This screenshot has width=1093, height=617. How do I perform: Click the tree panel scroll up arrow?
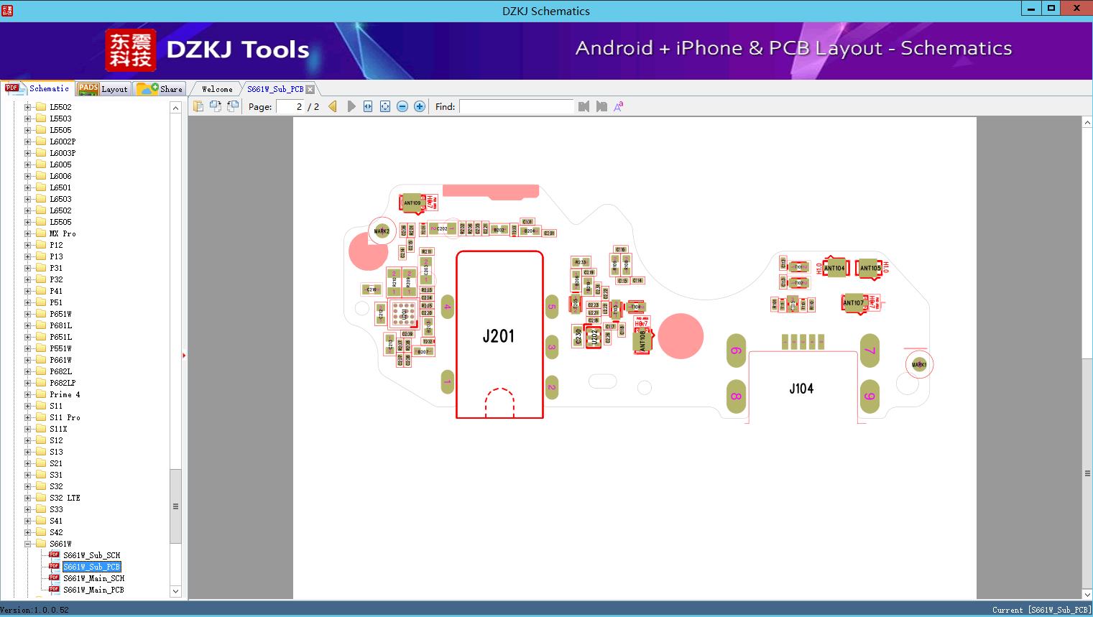click(175, 108)
